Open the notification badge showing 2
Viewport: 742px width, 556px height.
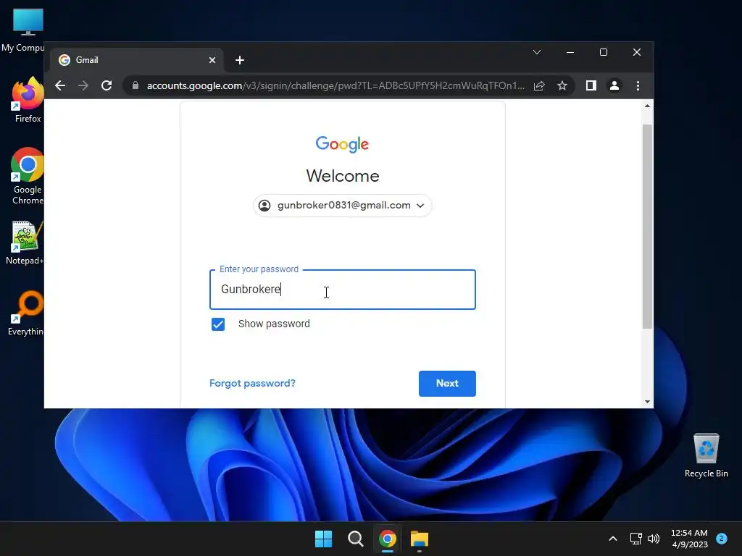tap(722, 539)
